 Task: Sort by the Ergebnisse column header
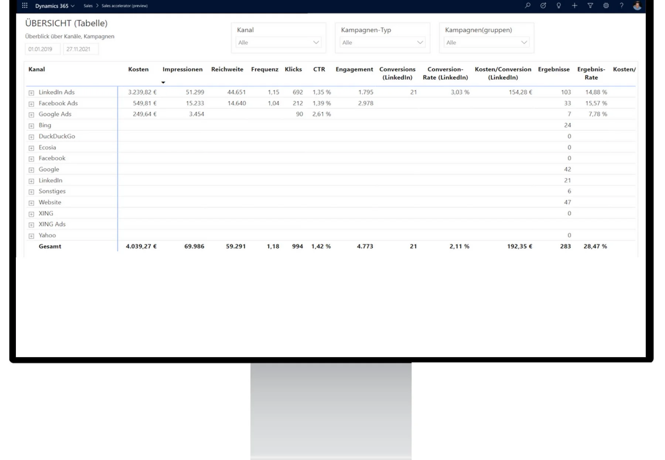point(554,69)
